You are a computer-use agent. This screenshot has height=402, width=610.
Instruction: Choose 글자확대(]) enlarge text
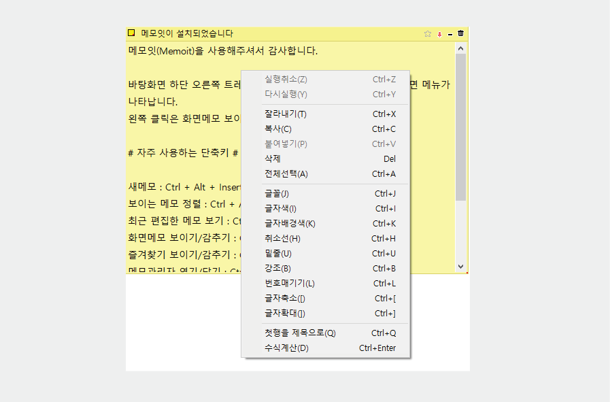pos(326,314)
